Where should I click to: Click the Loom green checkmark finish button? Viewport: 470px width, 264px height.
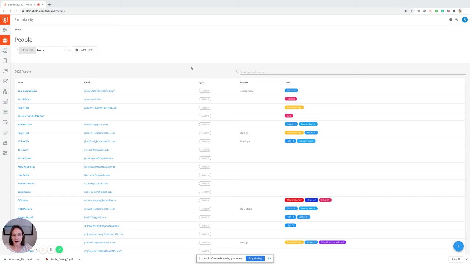pos(59,249)
